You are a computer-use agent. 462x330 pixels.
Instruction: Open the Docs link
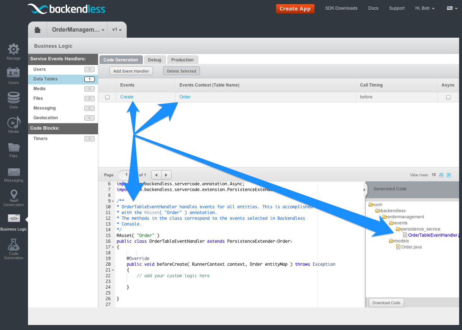point(373,8)
